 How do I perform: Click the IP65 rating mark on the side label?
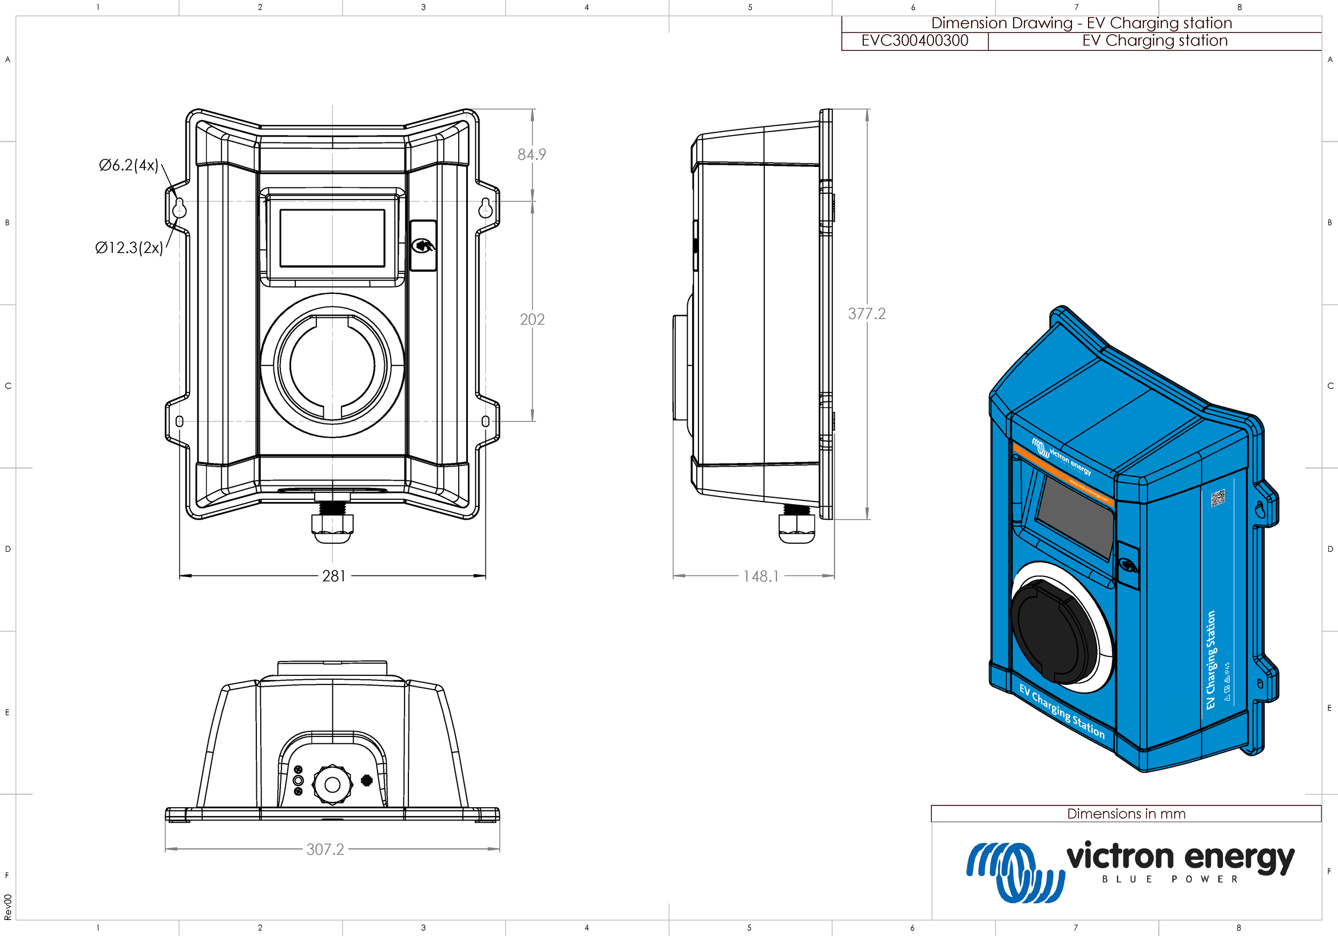(1227, 669)
